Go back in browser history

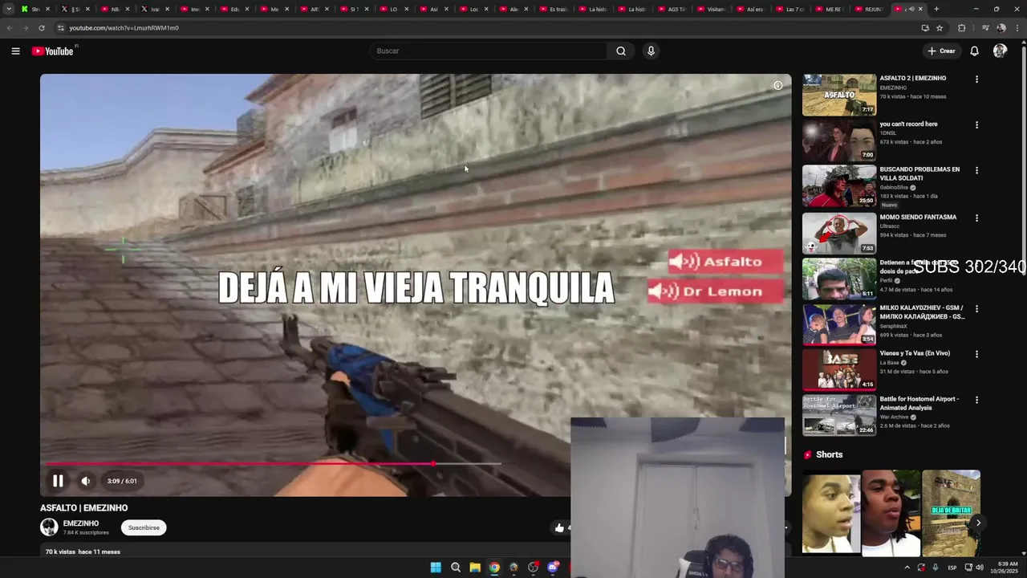coord(10,28)
